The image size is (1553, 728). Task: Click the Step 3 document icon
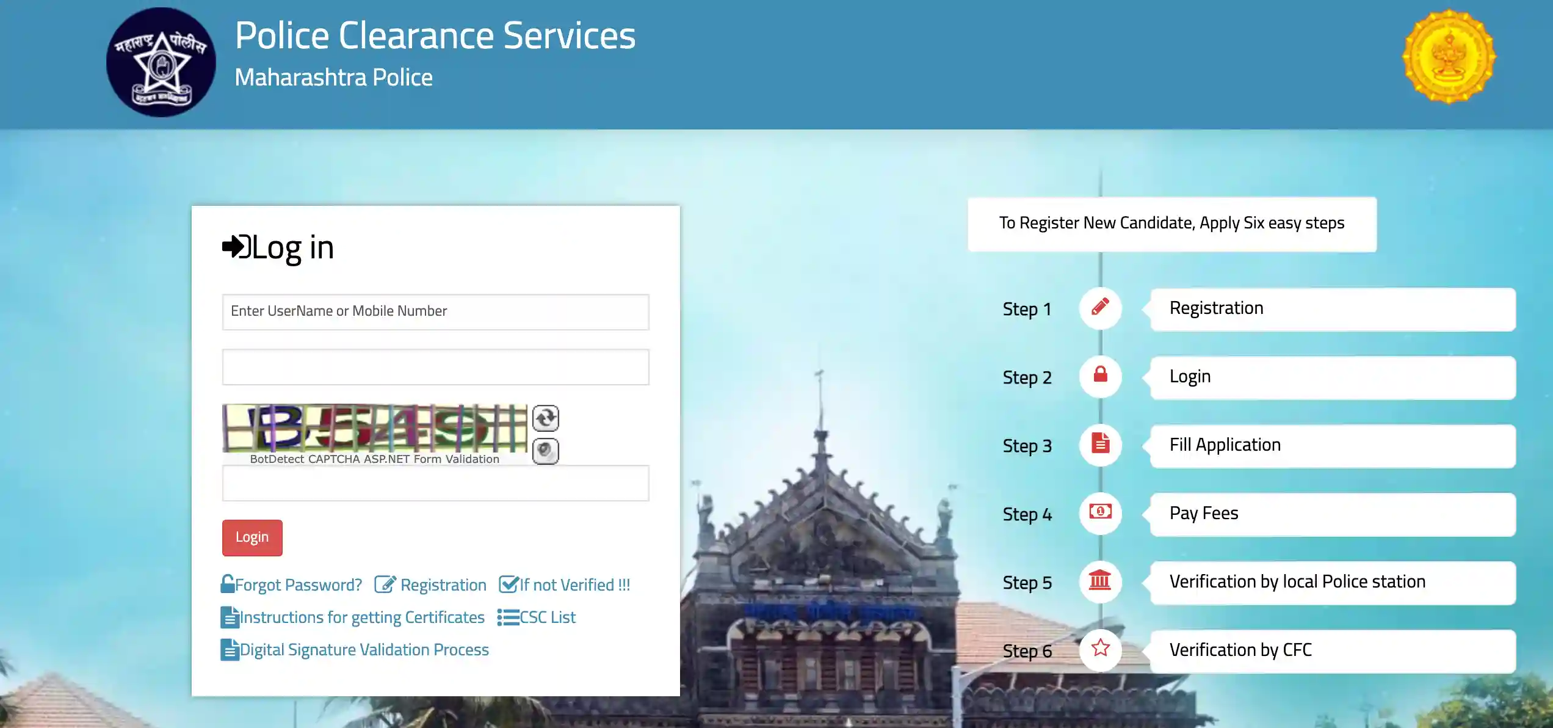pos(1100,444)
